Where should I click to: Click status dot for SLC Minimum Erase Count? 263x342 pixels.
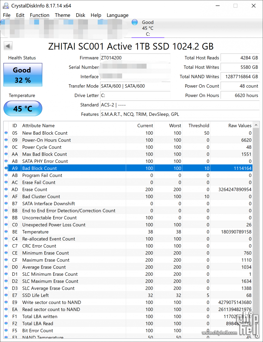[x=6, y=274]
